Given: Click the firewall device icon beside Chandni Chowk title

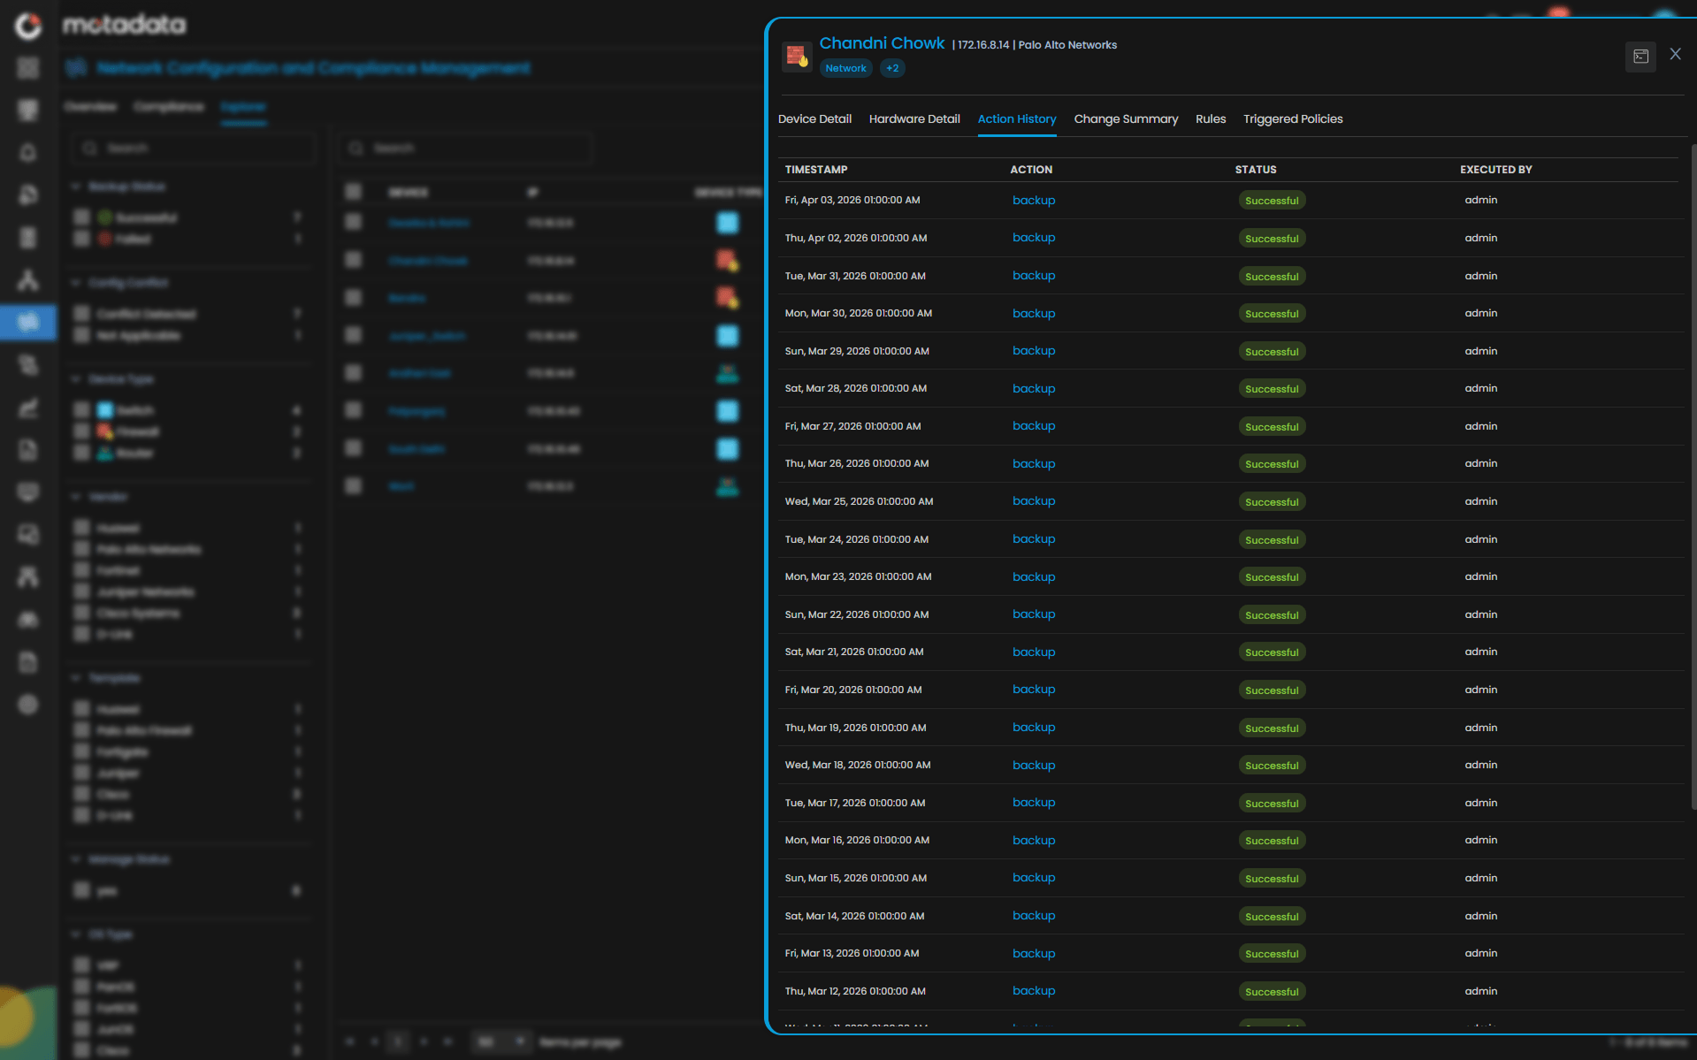Looking at the screenshot, I should (797, 57).
